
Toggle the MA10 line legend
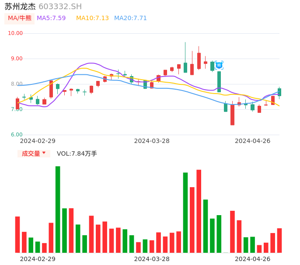[x=92, y=18]
